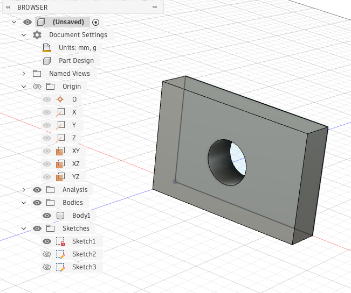Click the Sketch2 pencil sketch icon
Screen dimensions: 351x293
[x=60, y=254]
